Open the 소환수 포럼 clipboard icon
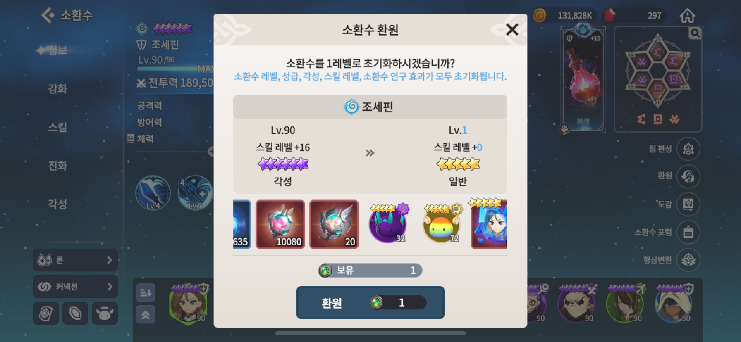Viewport: 741px width, 342px height. [x=688, y=232]
